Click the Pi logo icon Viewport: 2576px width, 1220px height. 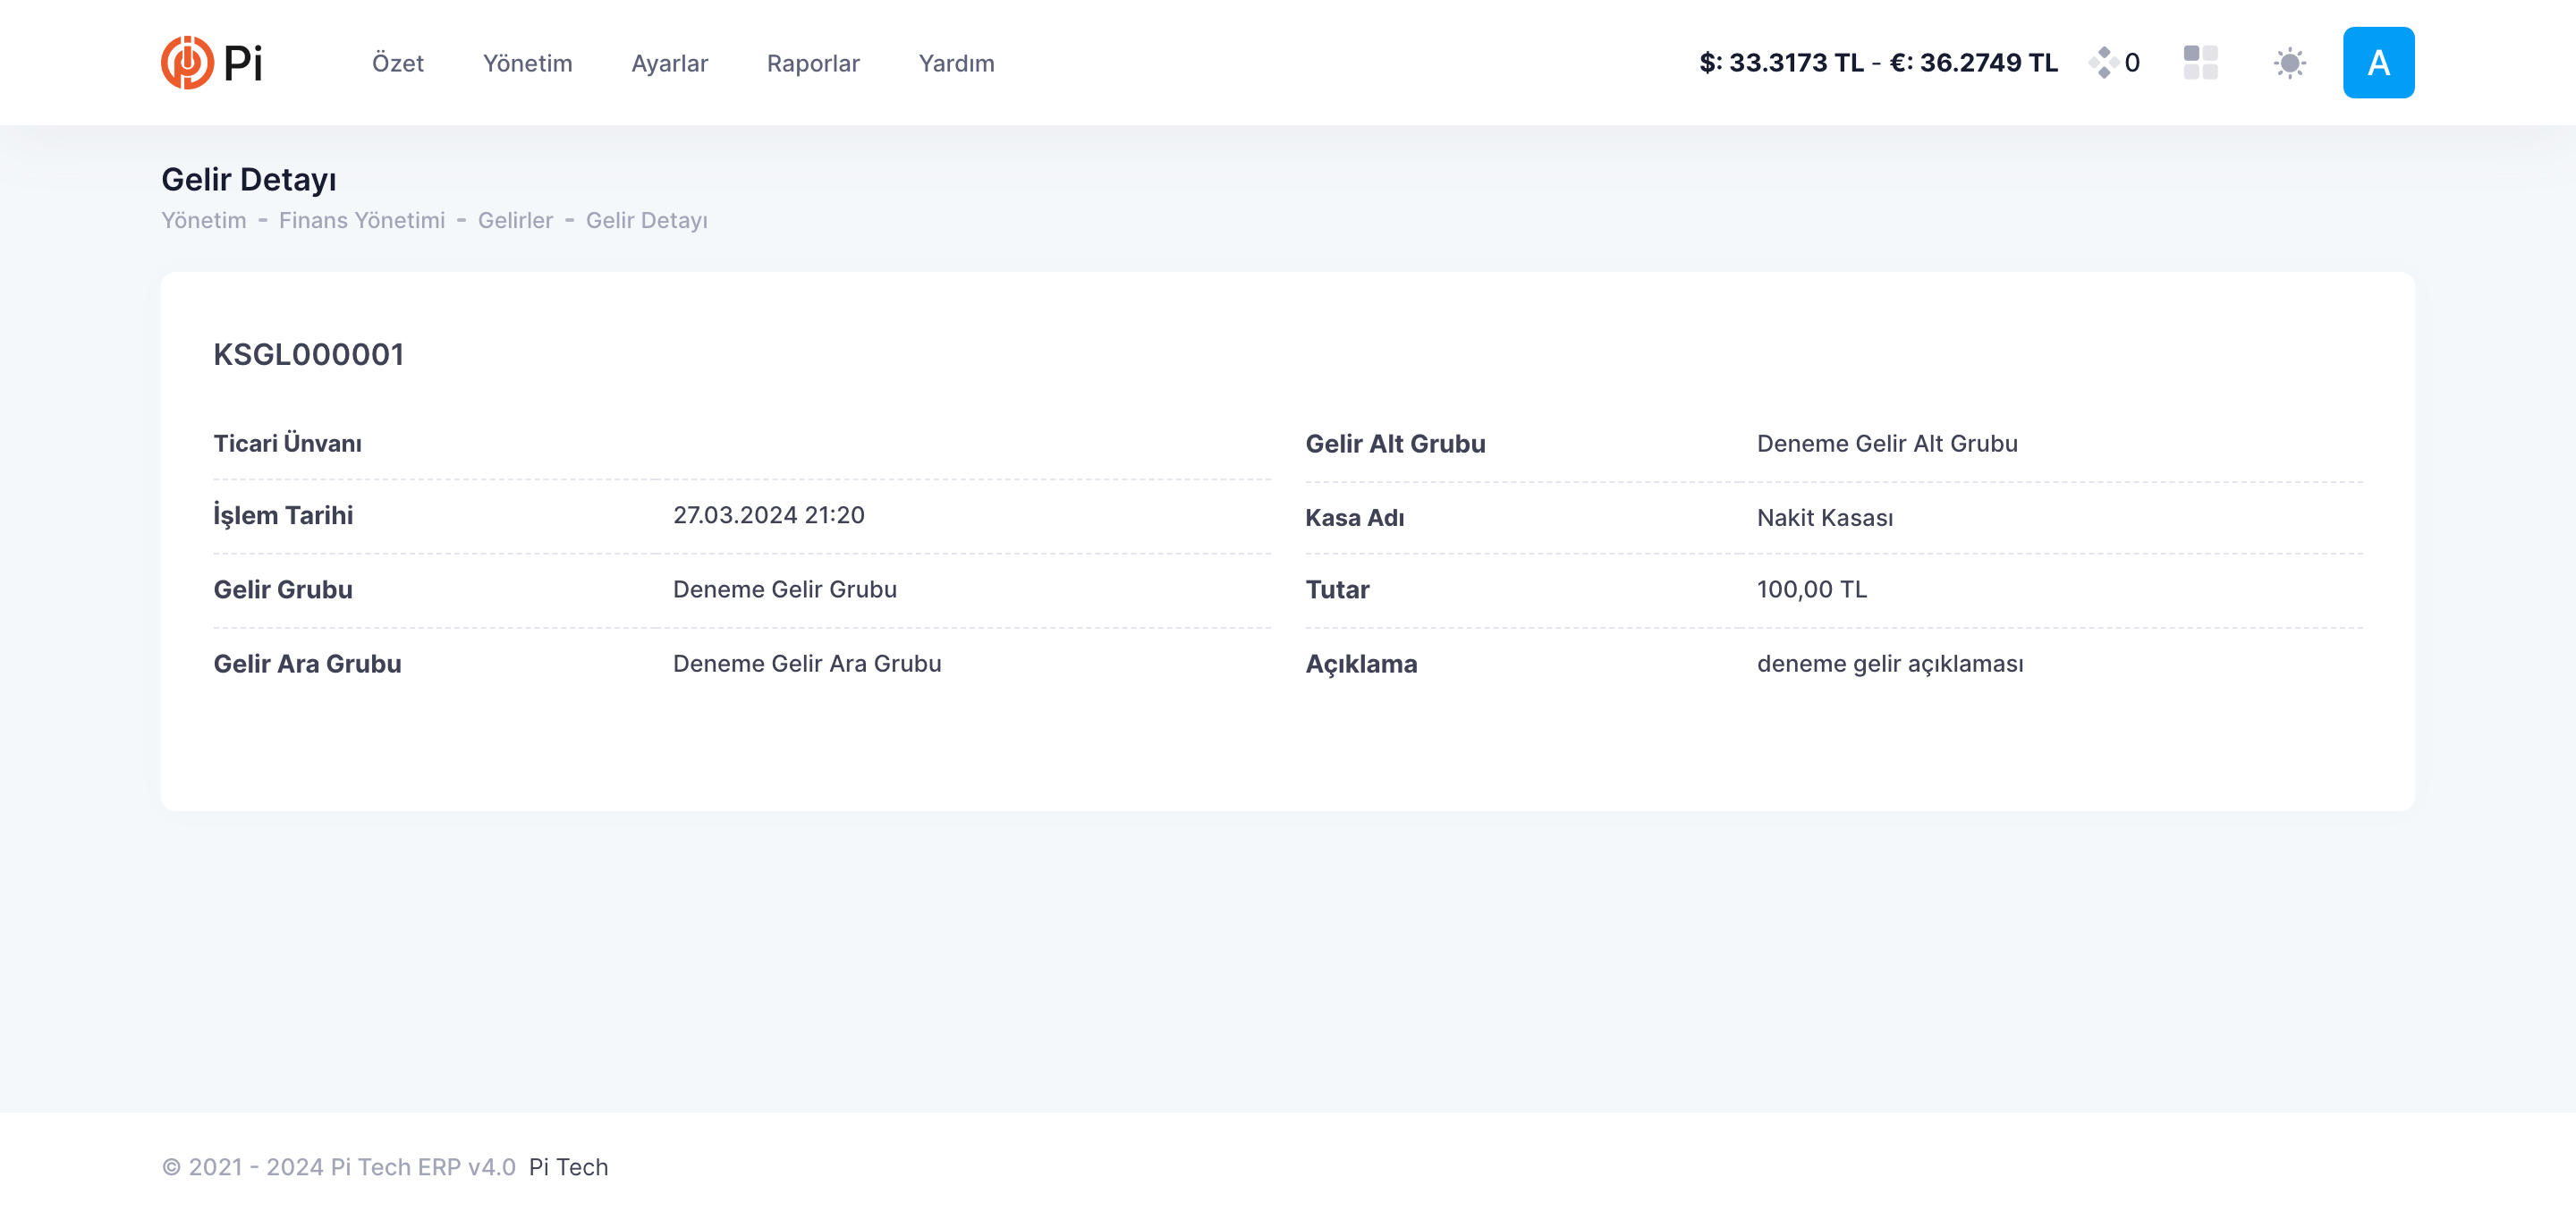point(188,62)
